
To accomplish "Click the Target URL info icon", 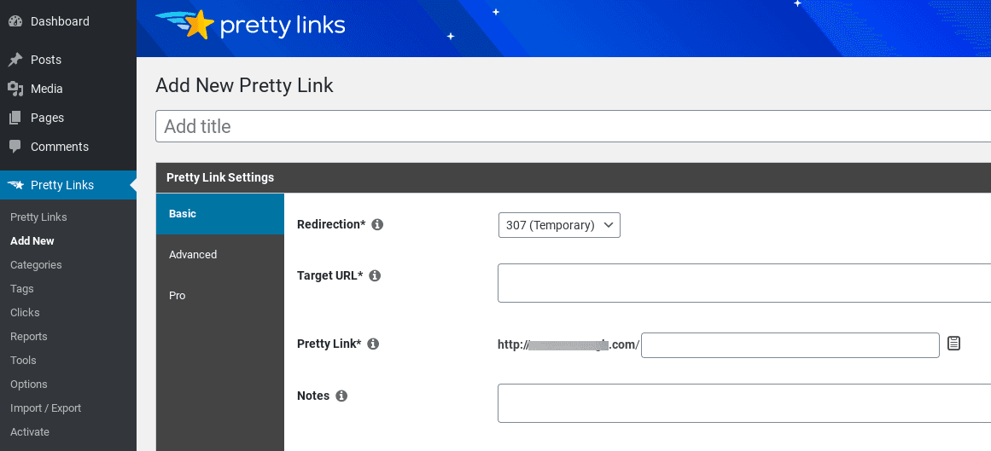I will [x=375, y=275].
